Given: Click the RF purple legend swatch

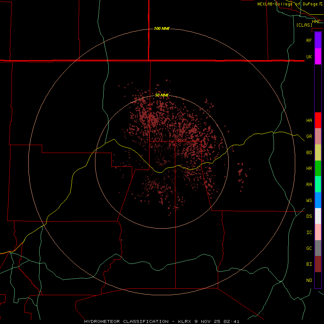Looking at the screenshot, I should (318, 40).
